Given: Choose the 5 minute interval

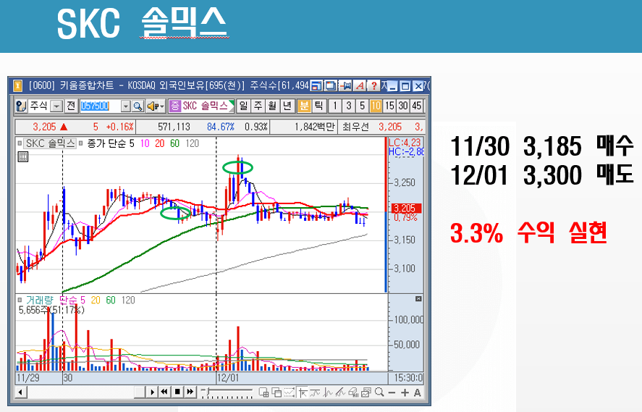Looking at the screenshot, I should pyautogui.click(x=362, y=106).
